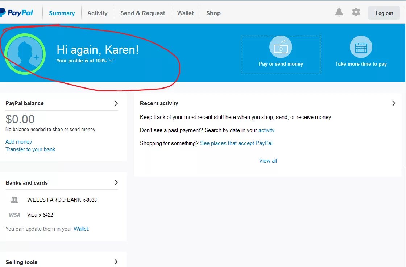This screenshot has height=267, width=406.
Task: Select the Visa x-6422 card entry
Action: 40,215
